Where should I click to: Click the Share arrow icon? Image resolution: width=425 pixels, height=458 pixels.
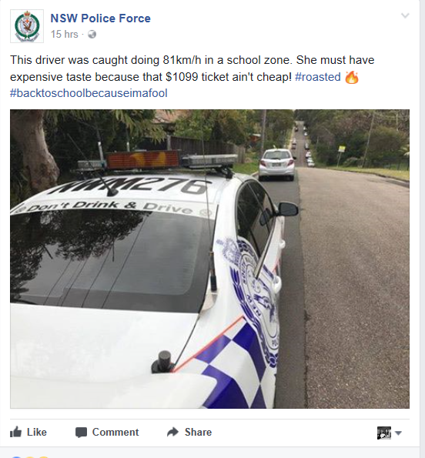point(173,432)
